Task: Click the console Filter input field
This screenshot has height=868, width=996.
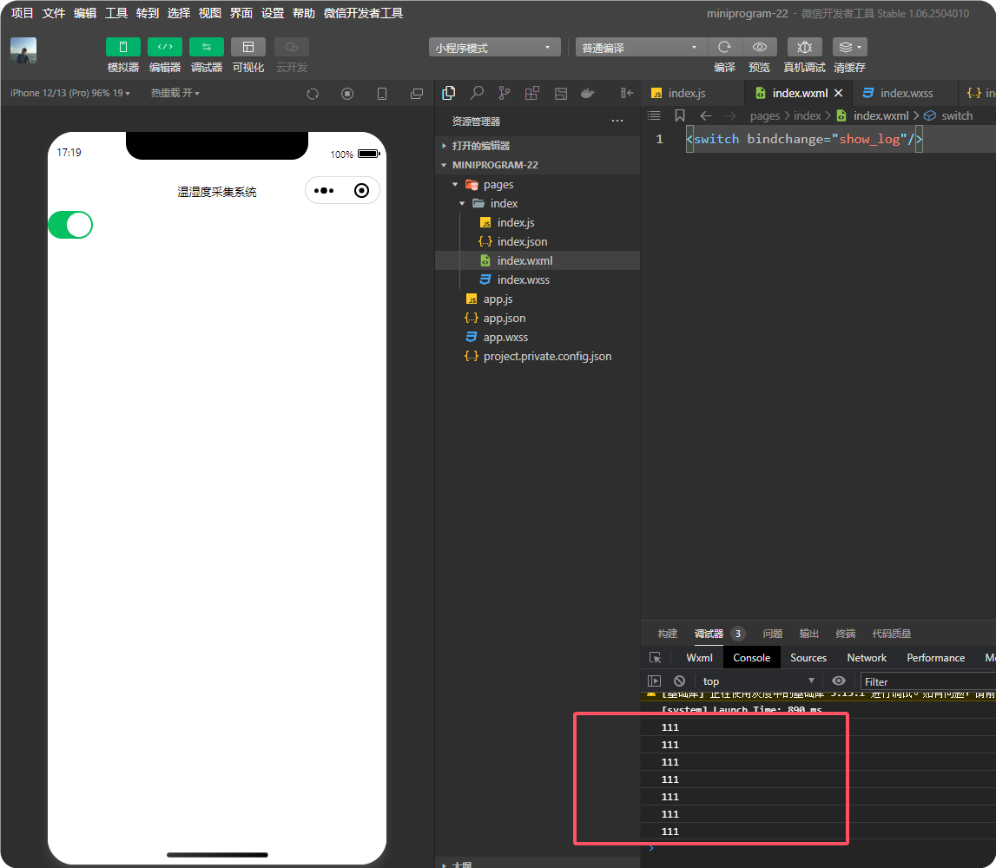Action: click(925, 681)
